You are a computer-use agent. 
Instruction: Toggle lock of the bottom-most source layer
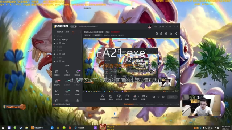(57, 61)
